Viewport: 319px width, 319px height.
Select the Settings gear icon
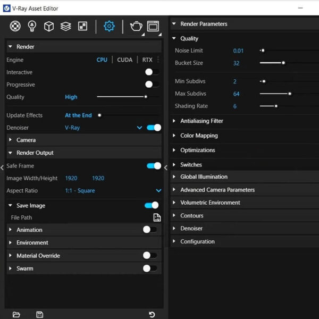click(109, 26)
